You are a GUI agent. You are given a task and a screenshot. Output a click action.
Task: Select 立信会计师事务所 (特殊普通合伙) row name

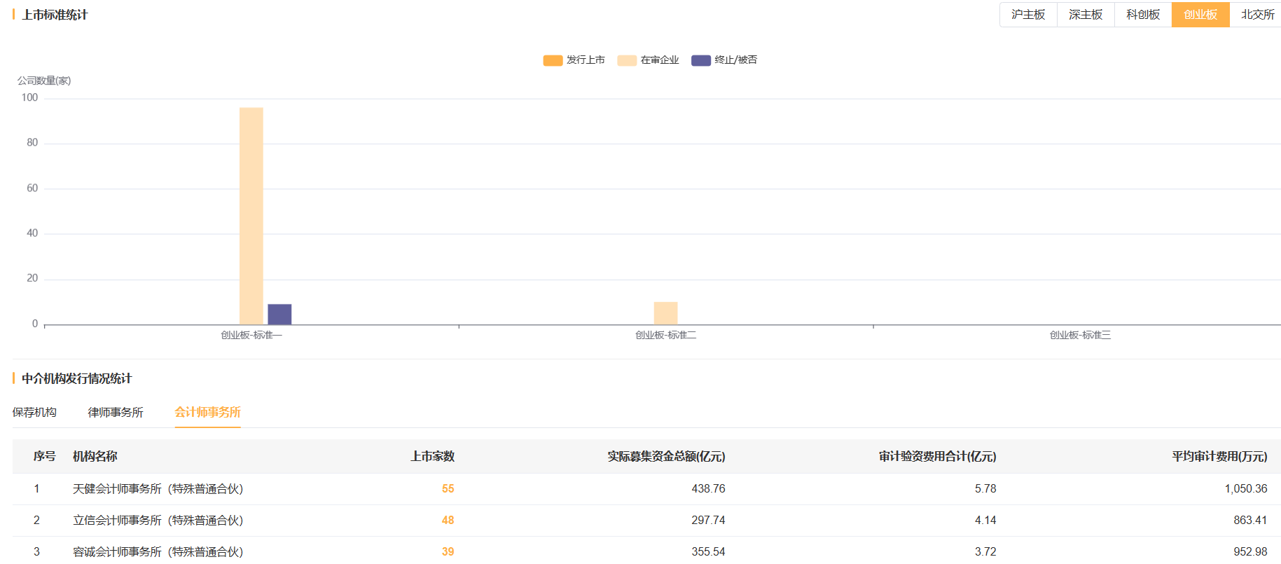[158, 521]
